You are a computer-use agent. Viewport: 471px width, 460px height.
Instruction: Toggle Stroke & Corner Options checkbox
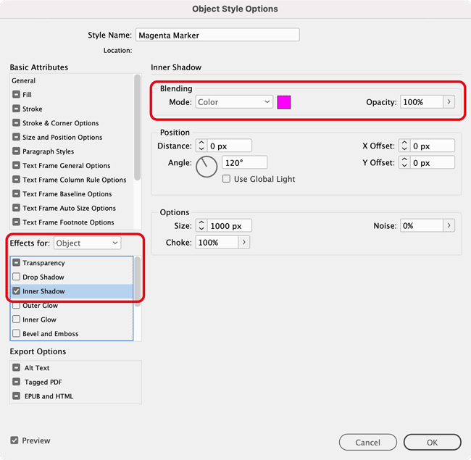point(16,123)
